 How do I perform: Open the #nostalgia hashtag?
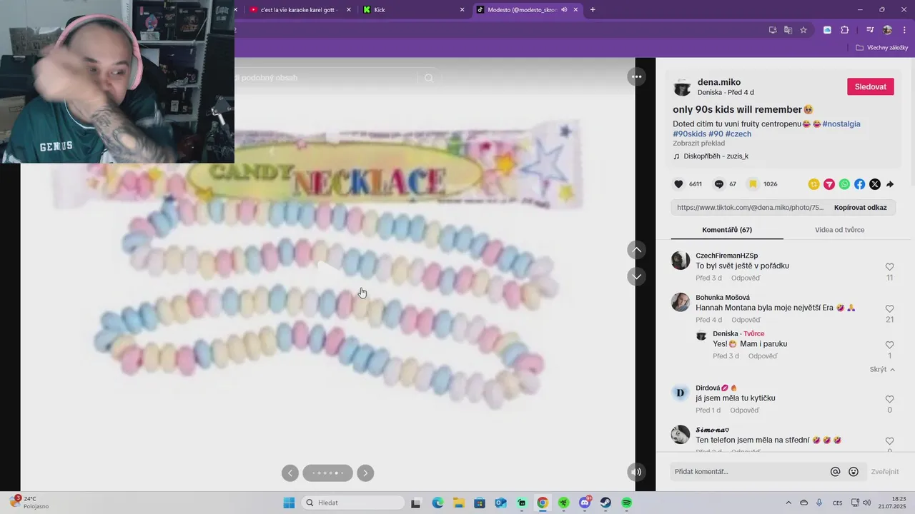841,124
